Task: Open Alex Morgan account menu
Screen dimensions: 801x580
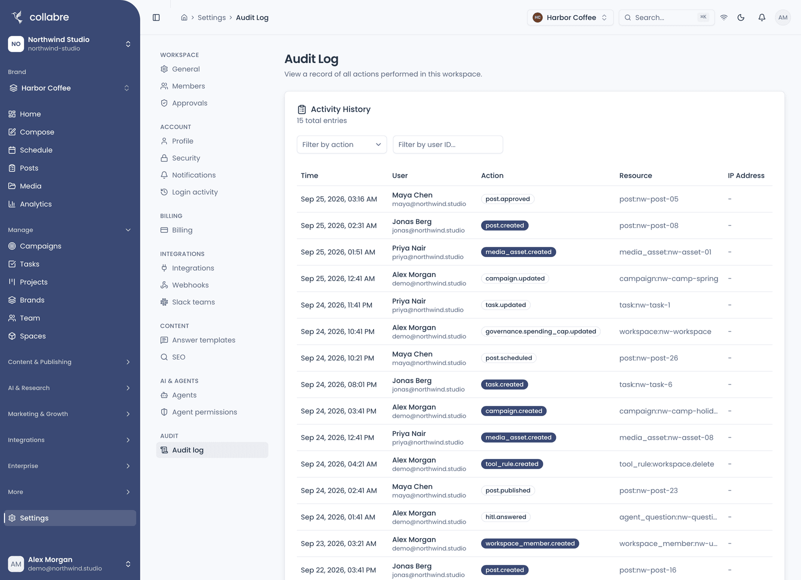Action: pyautogui.click(x=70, y=564)
